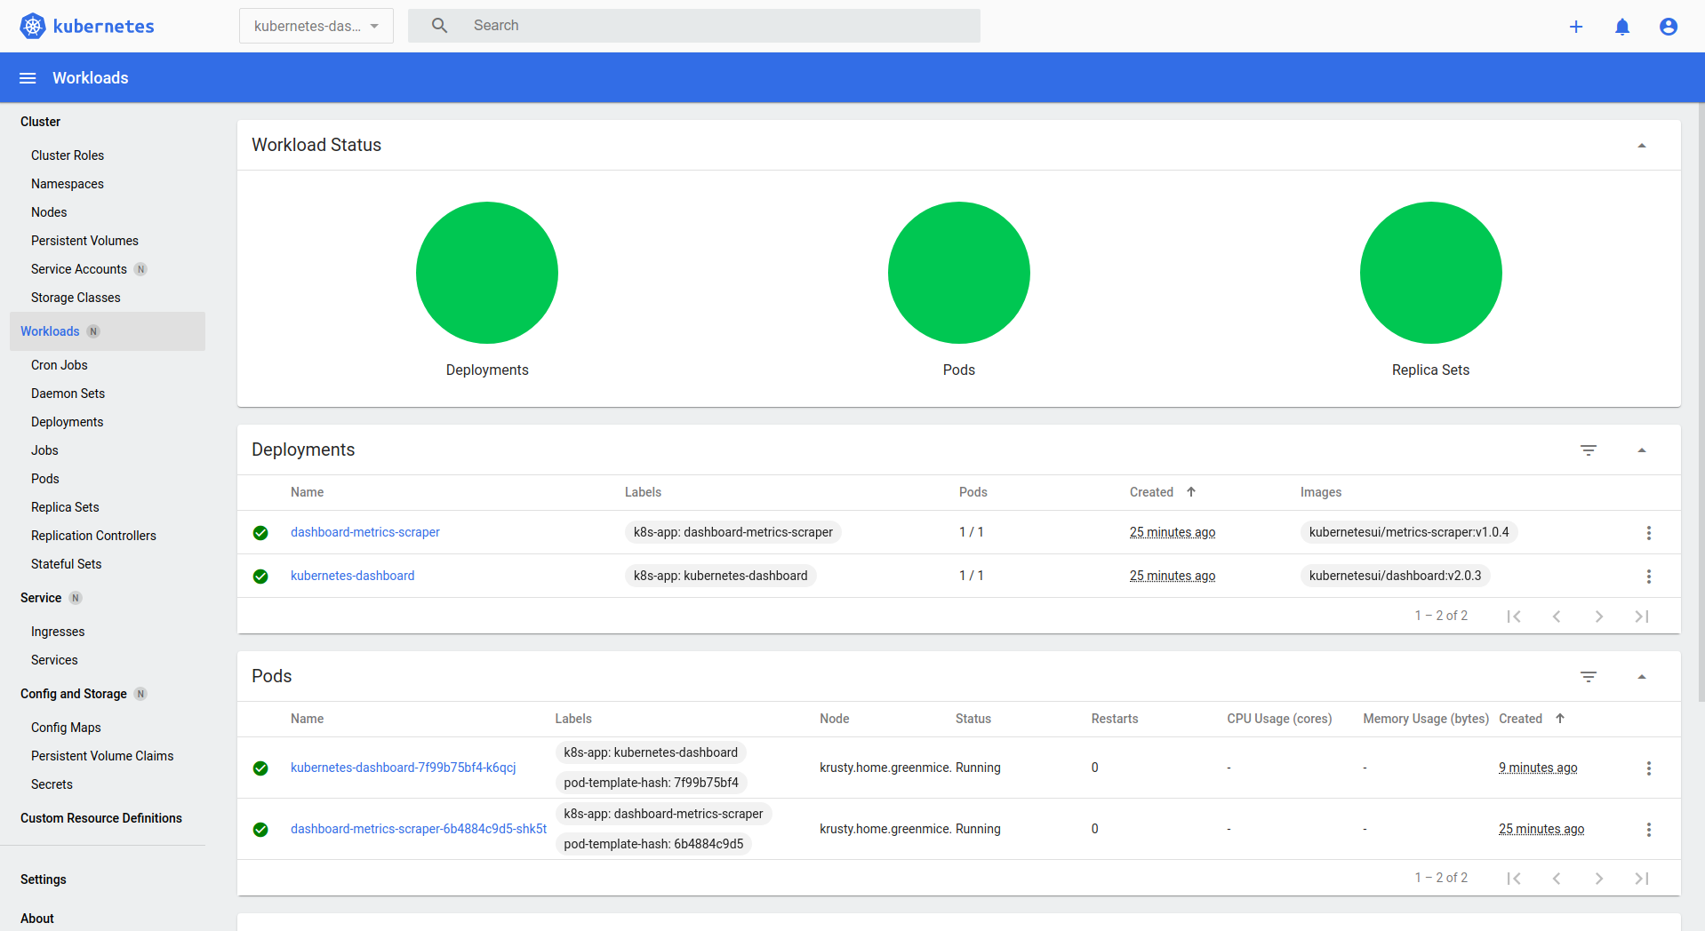Open actions menu for kubernetes-dashboard-7f99b75bf4-k6qcj pod
The image size is (1705, 931).
coord(1649,768)
